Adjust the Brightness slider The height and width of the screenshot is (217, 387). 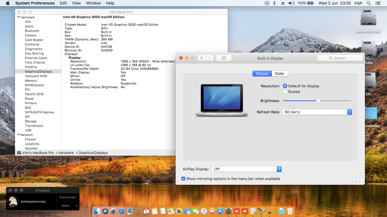tap(318, 101)
